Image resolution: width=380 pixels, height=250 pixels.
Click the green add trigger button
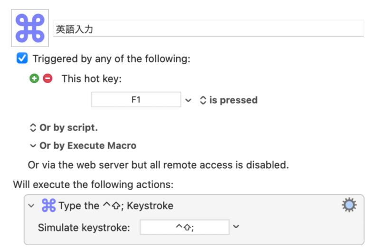coord(34,78)
